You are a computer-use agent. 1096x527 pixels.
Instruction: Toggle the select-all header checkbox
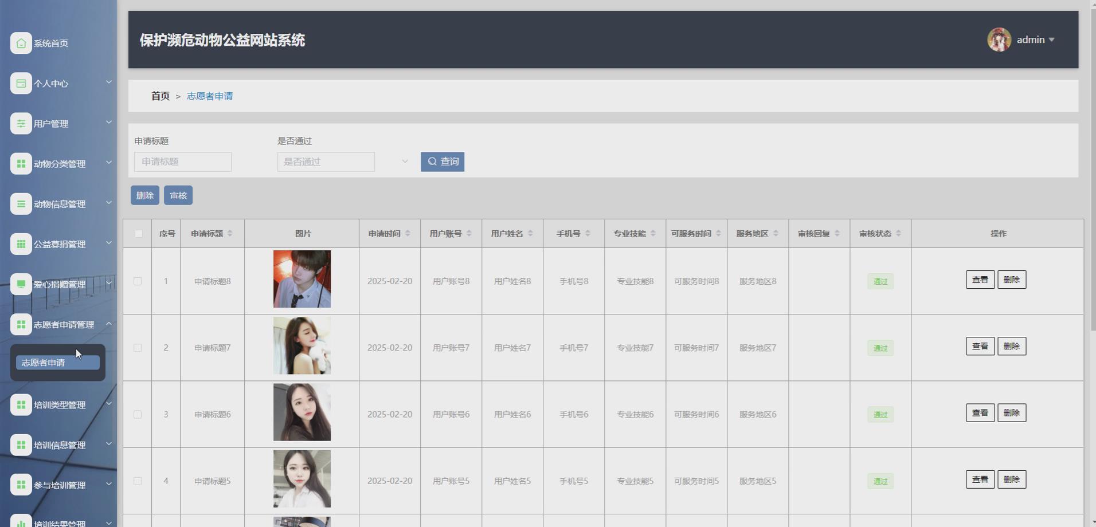[138, 233]
